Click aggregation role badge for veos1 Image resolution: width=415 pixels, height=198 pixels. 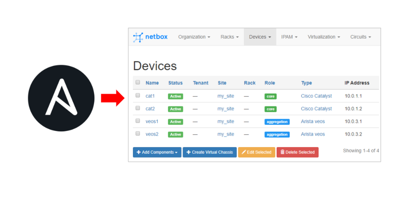coord(277,122)
